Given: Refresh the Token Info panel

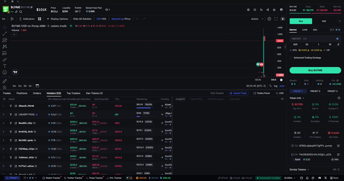Looking at the screenshot, I should click(339, 98).
